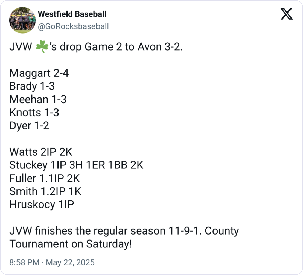Click the 'Hruskocy 1IP' pitching line
This screenshot has width=303, height=275.
point(42,204)
